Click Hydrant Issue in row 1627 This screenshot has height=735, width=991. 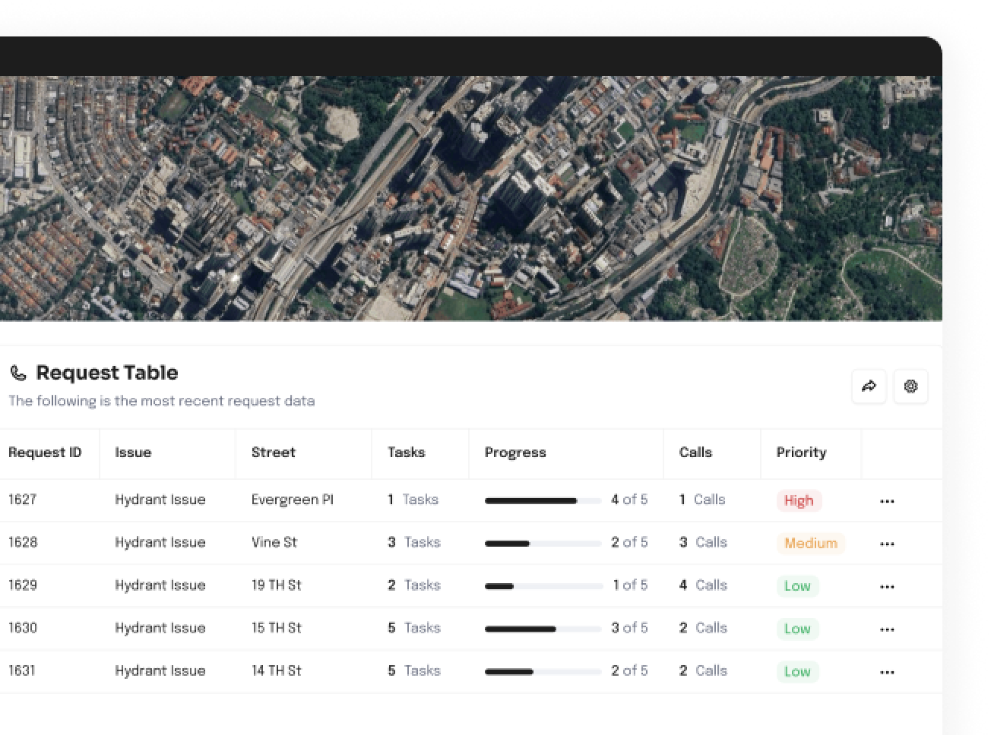coord(160,500)
